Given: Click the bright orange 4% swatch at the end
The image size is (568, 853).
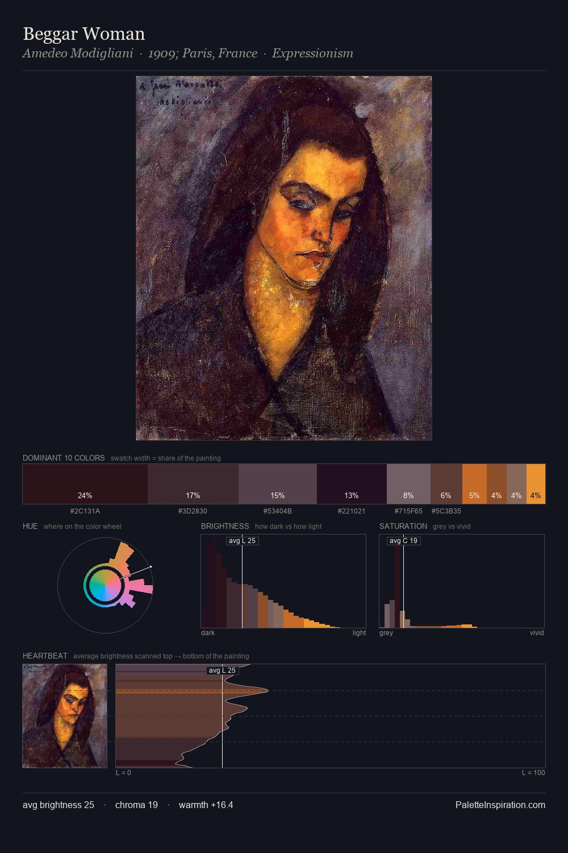Looking at the screenshot, I should (x=536, y=484).
